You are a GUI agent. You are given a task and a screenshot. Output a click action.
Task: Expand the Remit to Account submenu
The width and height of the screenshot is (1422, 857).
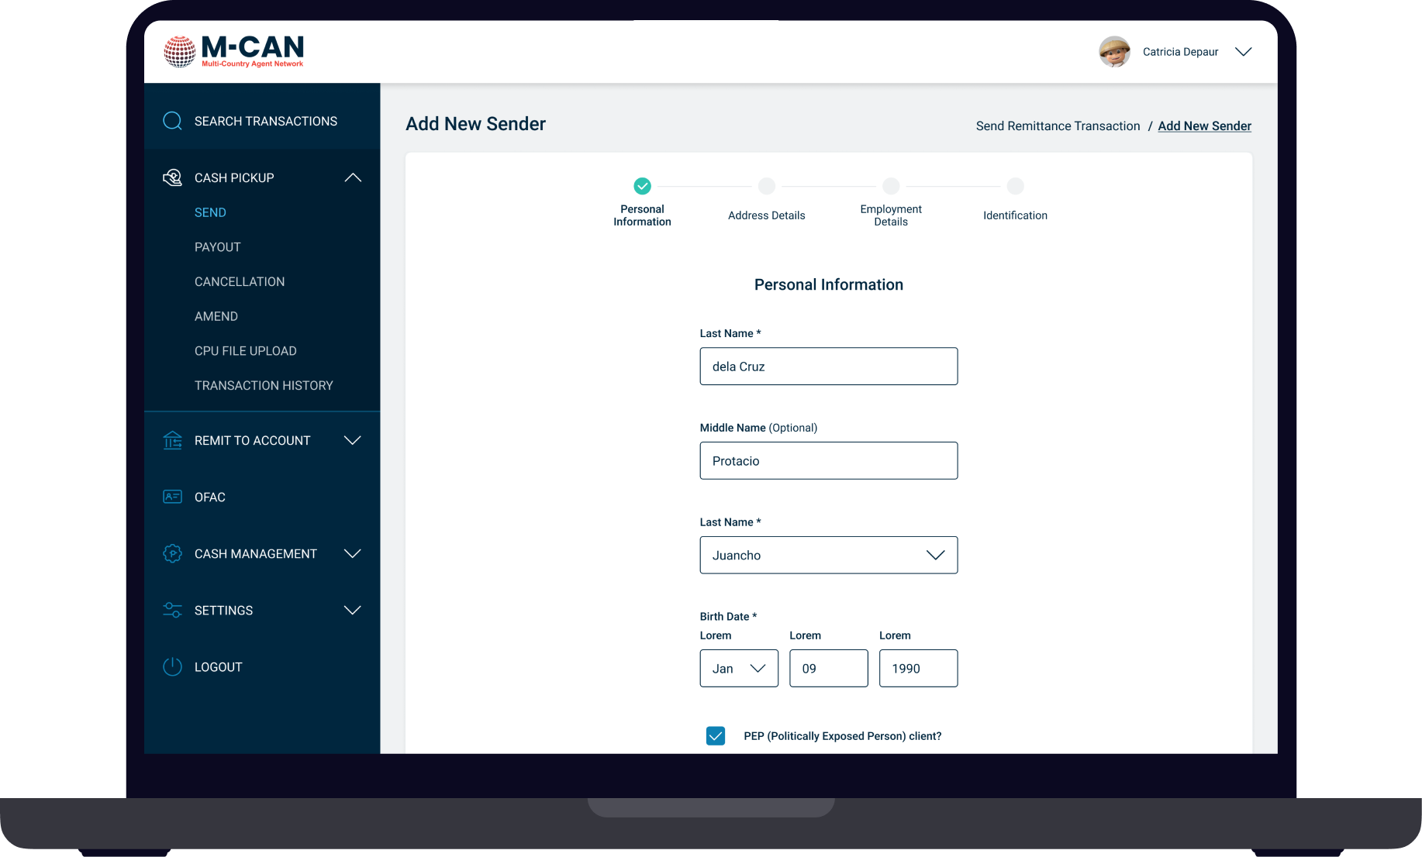click(353, 440)
